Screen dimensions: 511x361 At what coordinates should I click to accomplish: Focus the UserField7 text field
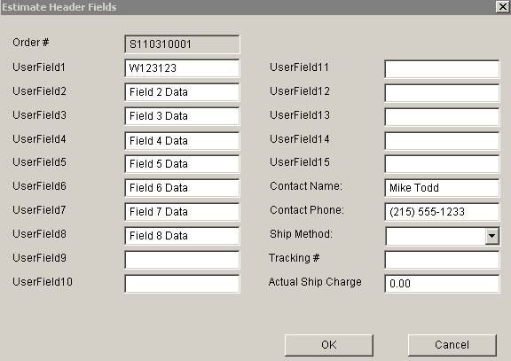(x=182, y=212)
